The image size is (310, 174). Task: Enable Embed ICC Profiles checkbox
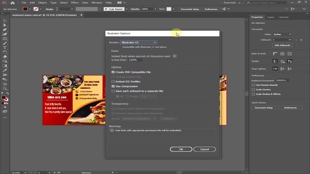[x=113, y=82]
